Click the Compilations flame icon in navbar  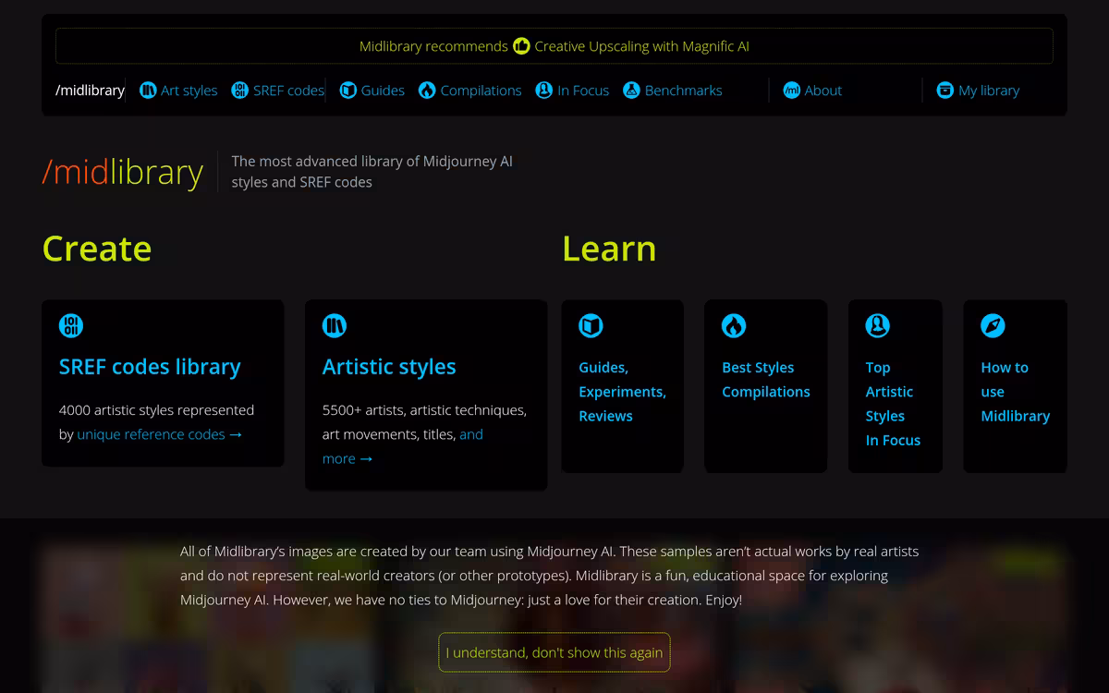pyautogui.click(x=427, y=91)
